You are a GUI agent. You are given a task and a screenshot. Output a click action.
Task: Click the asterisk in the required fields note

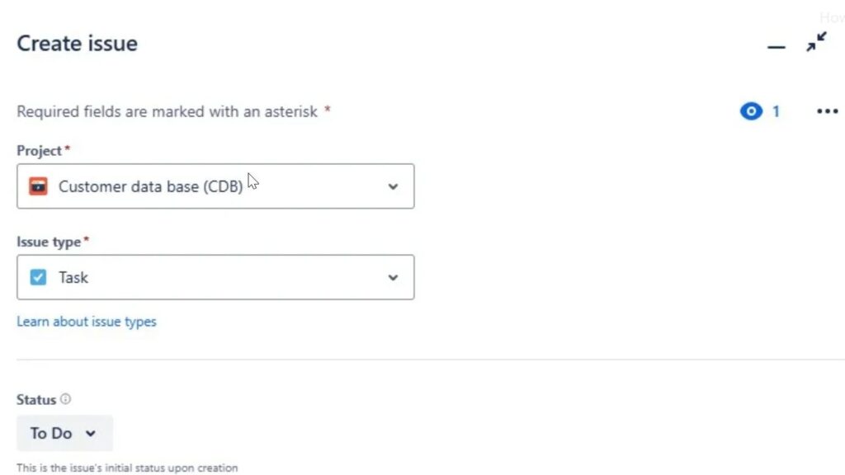[x=327, y=111]
